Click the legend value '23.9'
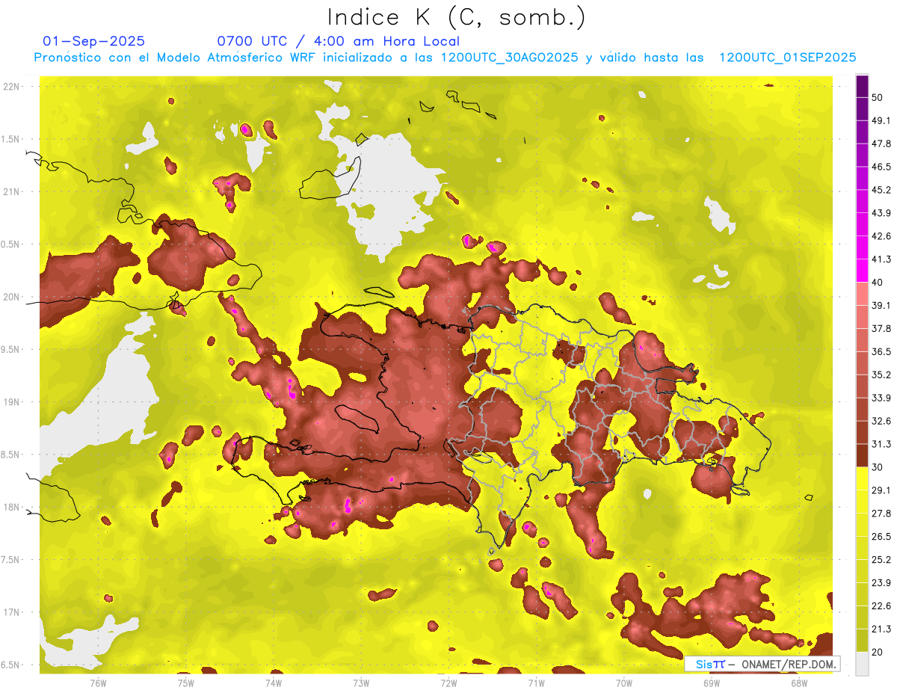This screenshot has height=693, width=897. point(881,582)
